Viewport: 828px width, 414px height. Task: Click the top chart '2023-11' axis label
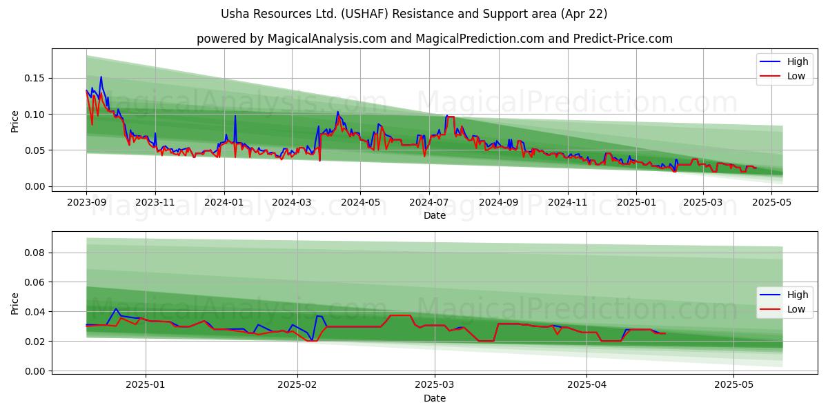[155, 203]
